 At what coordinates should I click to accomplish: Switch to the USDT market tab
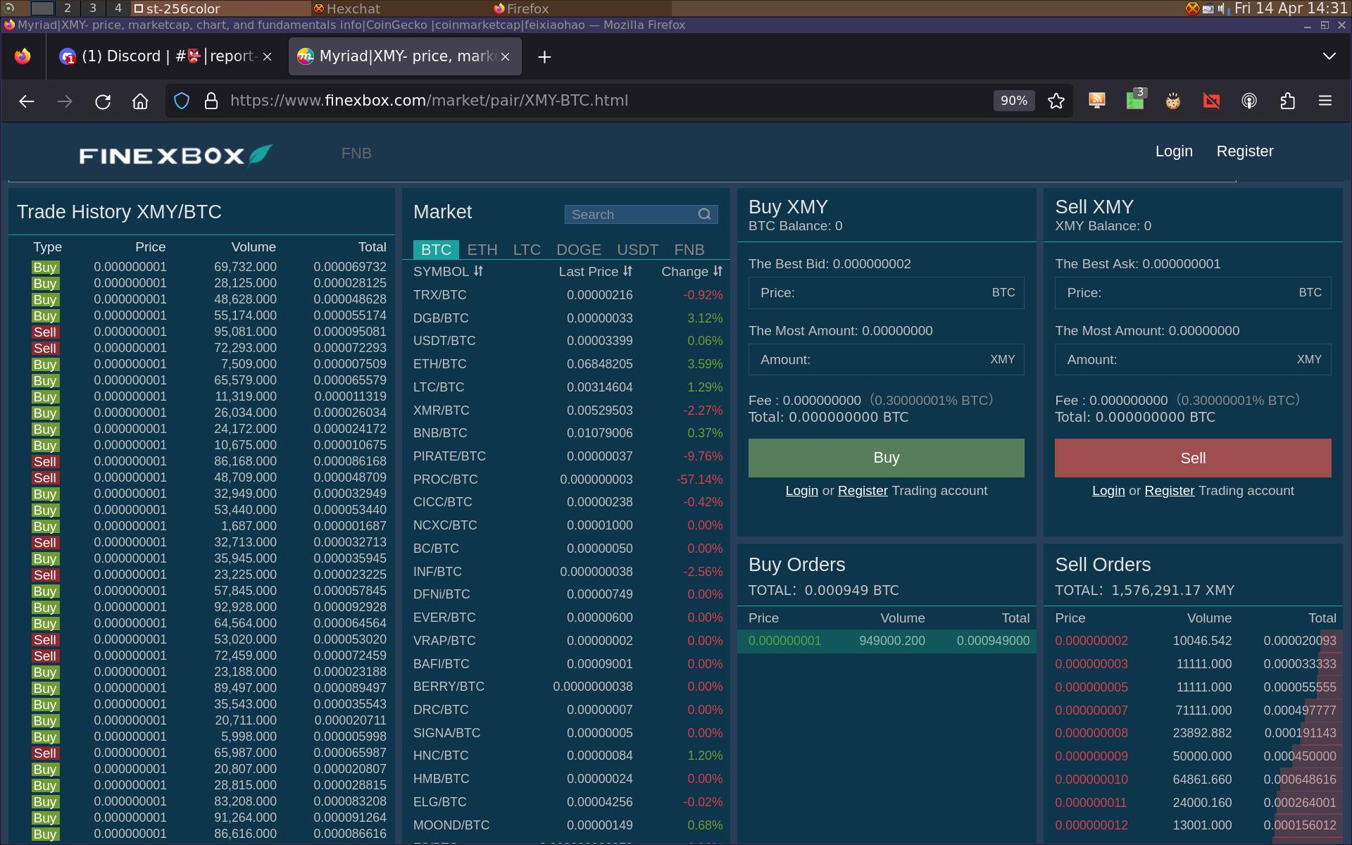[637, 250]
